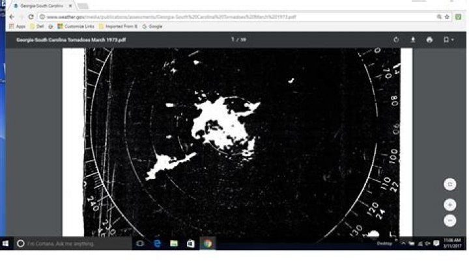Bookmark this page with the star
Viewport: 469px width, 263px height.
pos(447,17)
